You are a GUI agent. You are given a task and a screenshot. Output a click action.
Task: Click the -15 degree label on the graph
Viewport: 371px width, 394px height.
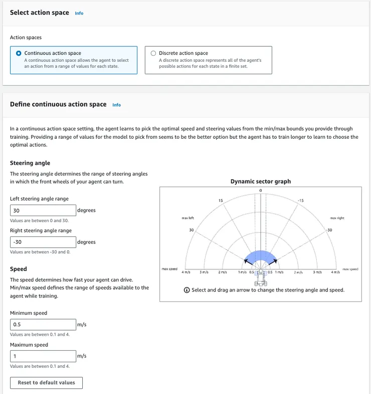[x=300, y=201]
